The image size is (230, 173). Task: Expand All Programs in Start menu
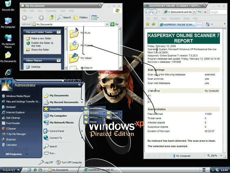point(16,154)
